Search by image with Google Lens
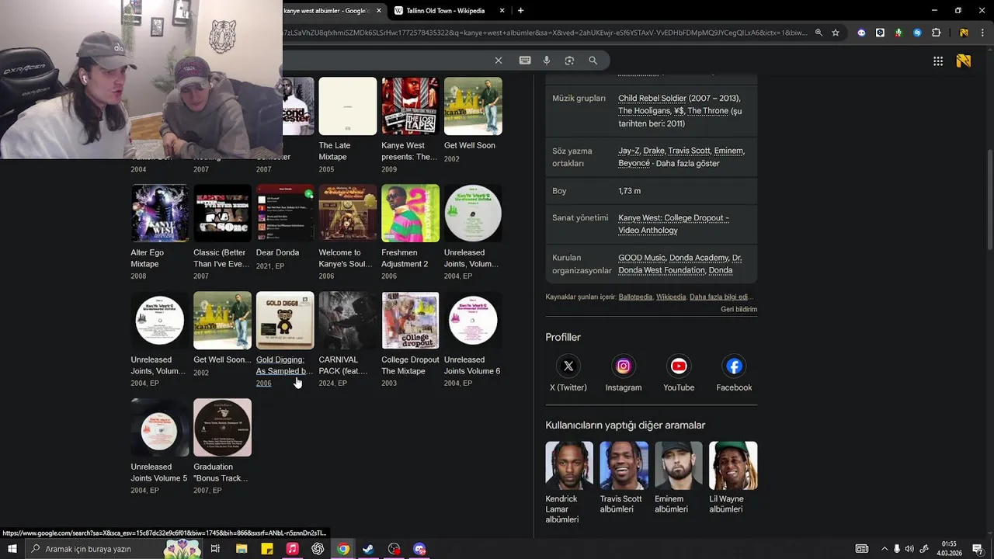This screenshot has height=559, width=994. (569, 61)
